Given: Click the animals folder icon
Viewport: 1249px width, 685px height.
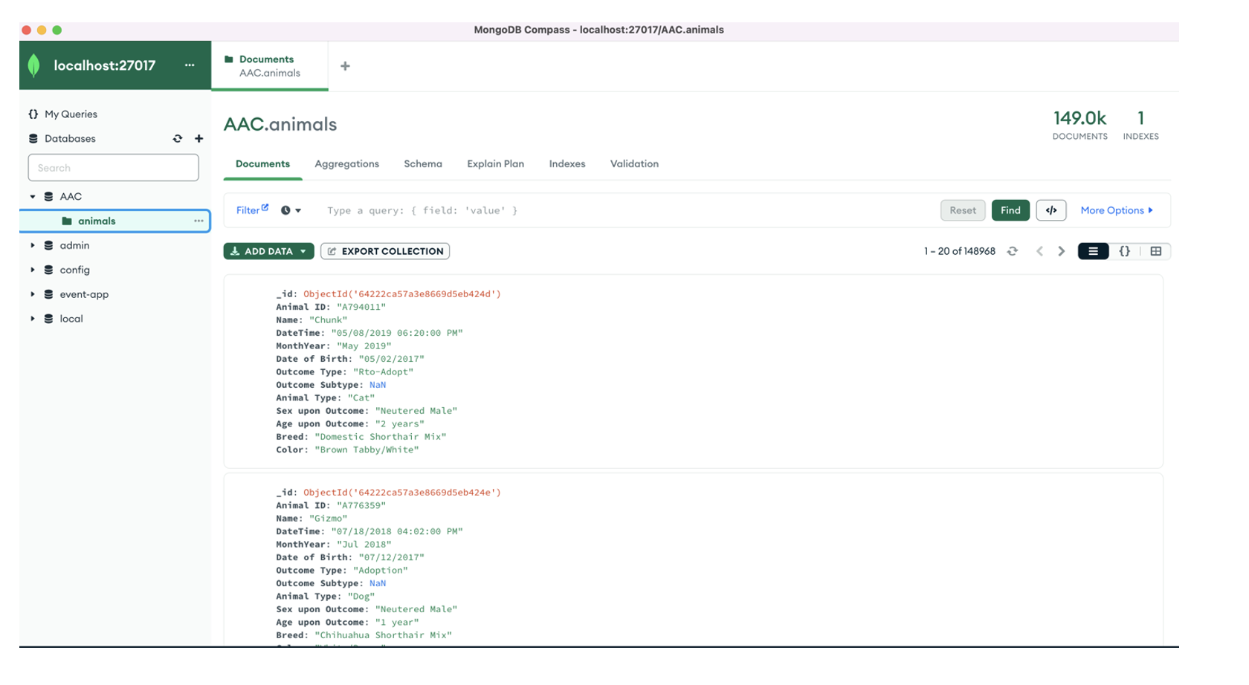Looking at the screenshot, I should (67, 221).
